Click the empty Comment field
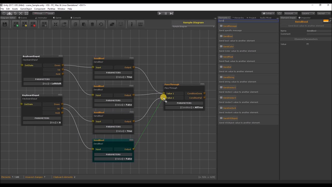 (319, 34)
